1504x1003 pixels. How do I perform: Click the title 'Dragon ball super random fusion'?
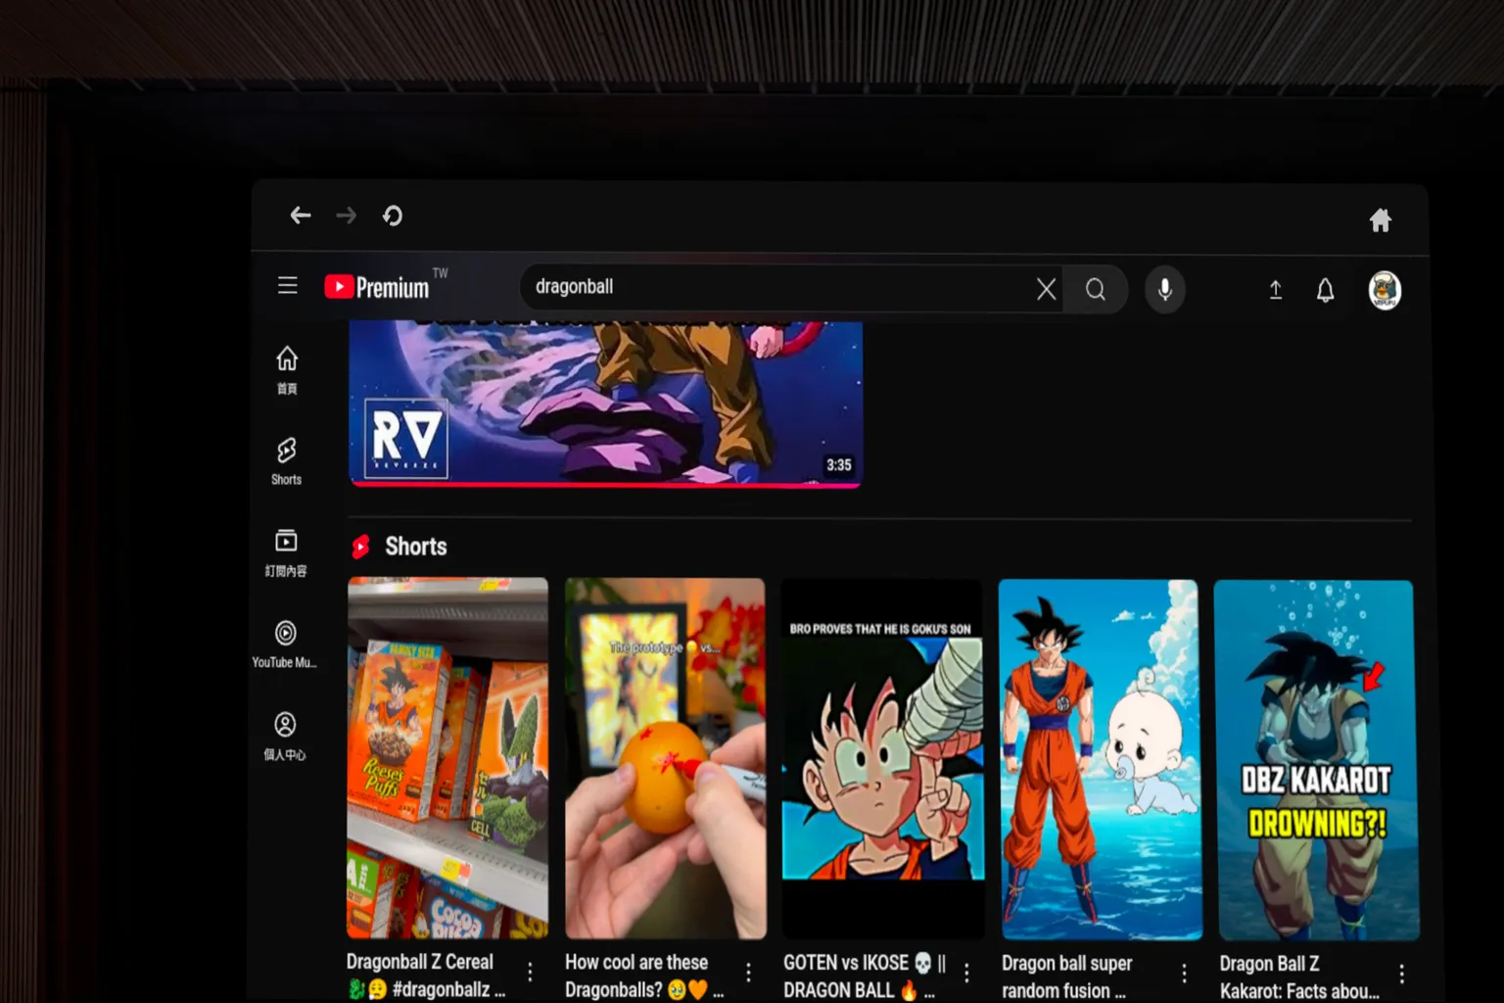[x=1067, y=978]
